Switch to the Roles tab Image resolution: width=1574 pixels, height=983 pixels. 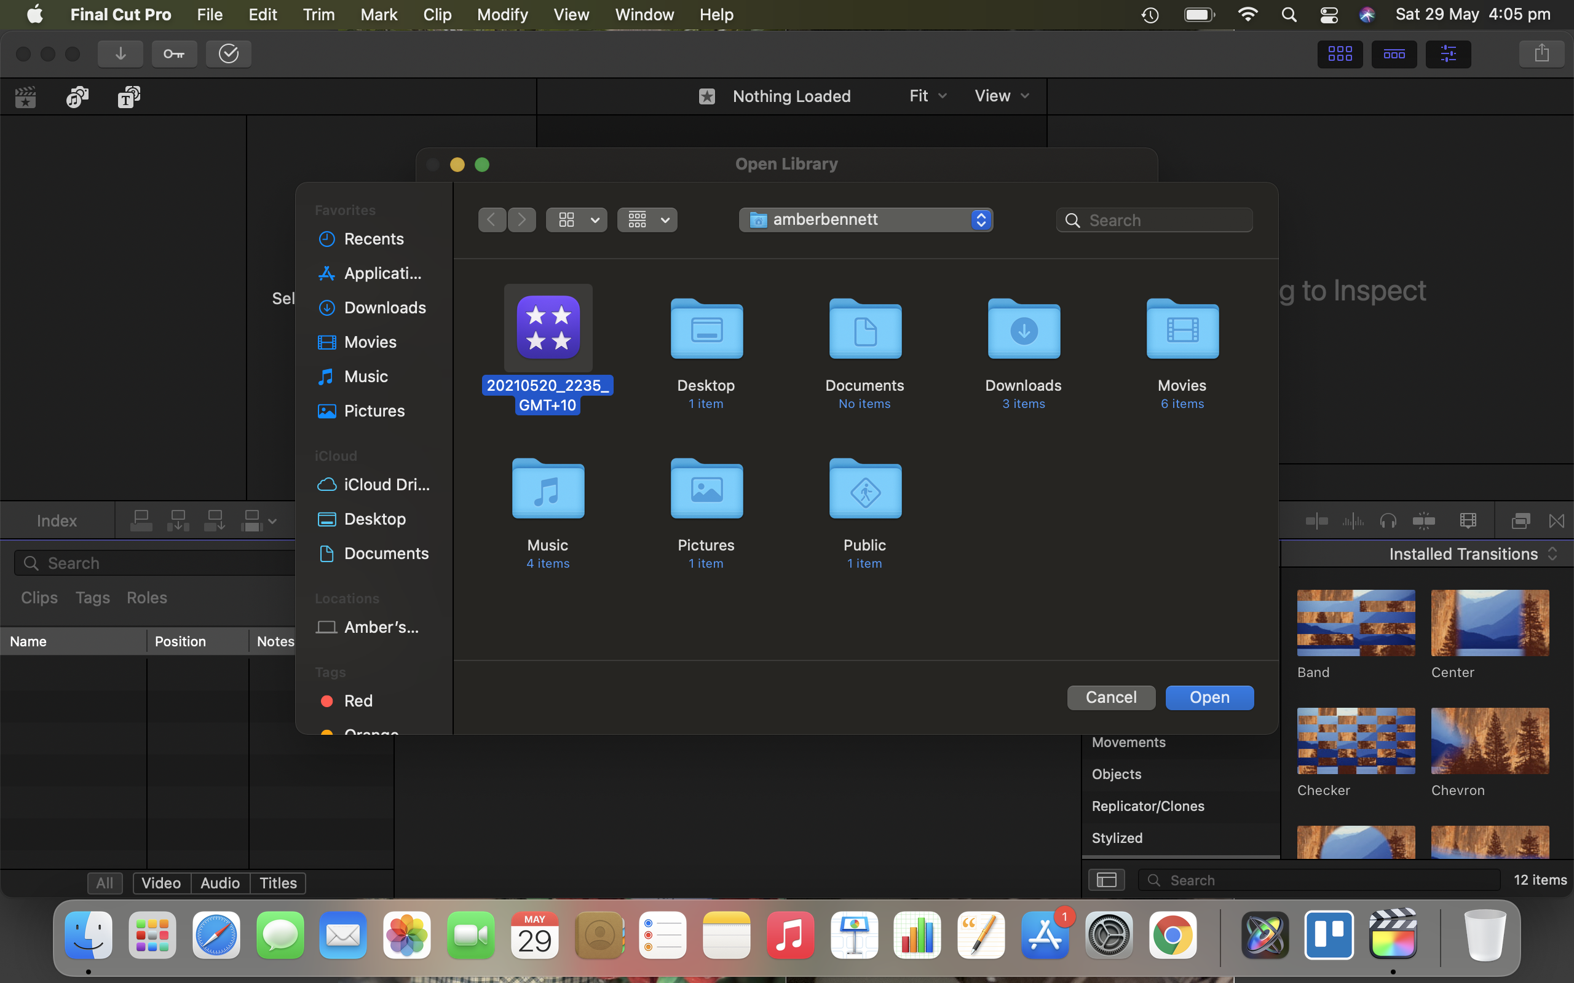point(146,597)
